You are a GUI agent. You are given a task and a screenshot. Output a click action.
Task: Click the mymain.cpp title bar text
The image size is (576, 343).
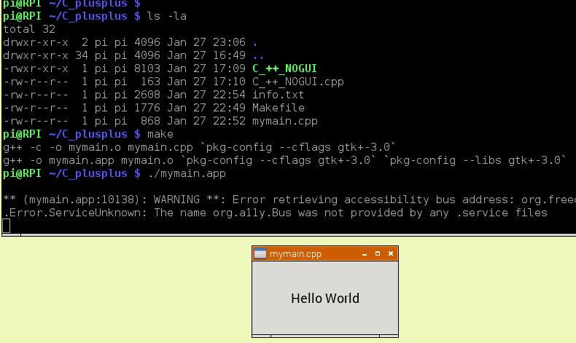click(x=295, y=254)
